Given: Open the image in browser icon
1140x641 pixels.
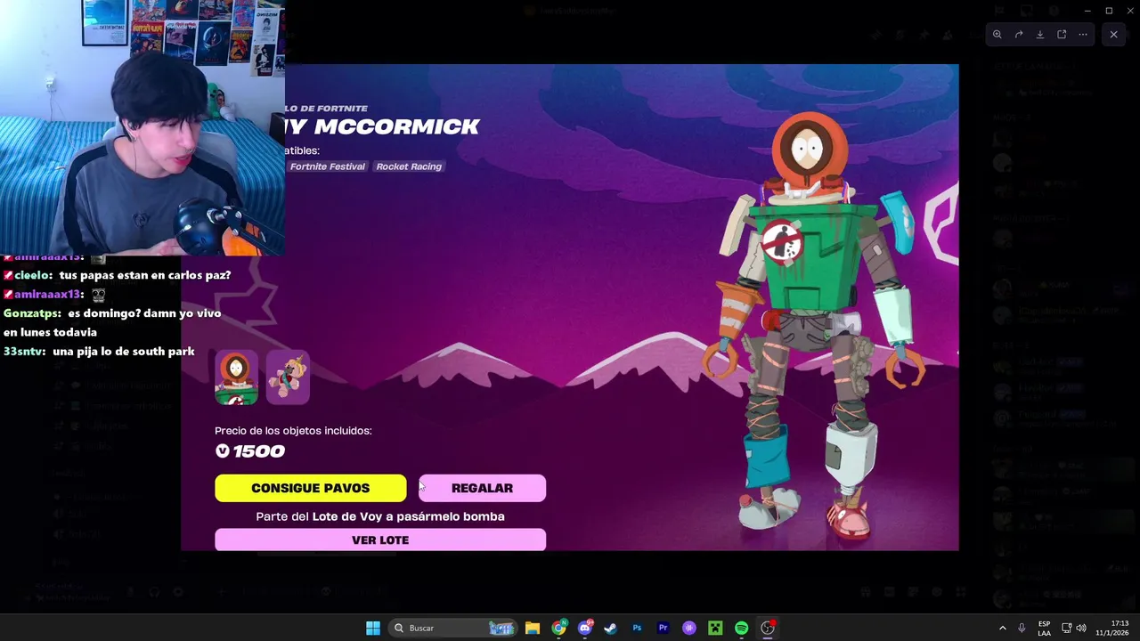Looking at the screenshot, I should pyautogui.click(x=1062, y=35).
